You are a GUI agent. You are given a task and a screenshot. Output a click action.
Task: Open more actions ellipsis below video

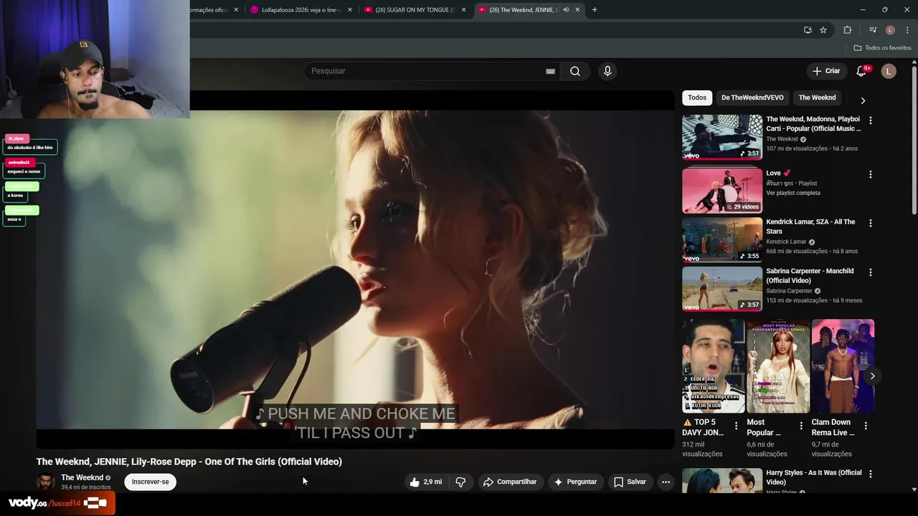tap(666, 482)
